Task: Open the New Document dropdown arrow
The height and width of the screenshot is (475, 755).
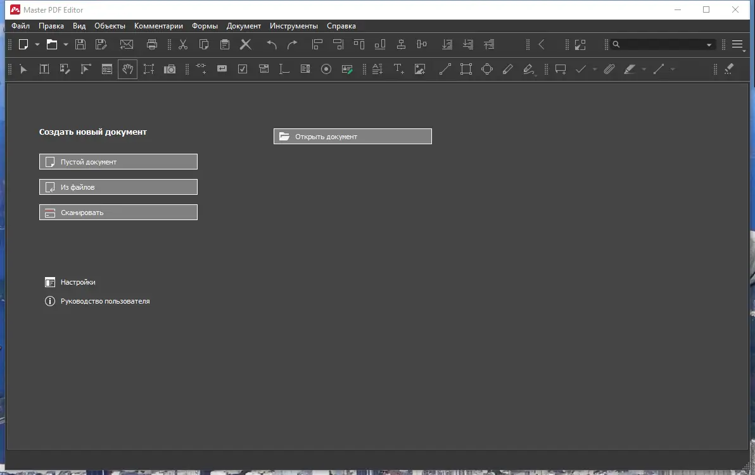Action: tap(37, 44)
